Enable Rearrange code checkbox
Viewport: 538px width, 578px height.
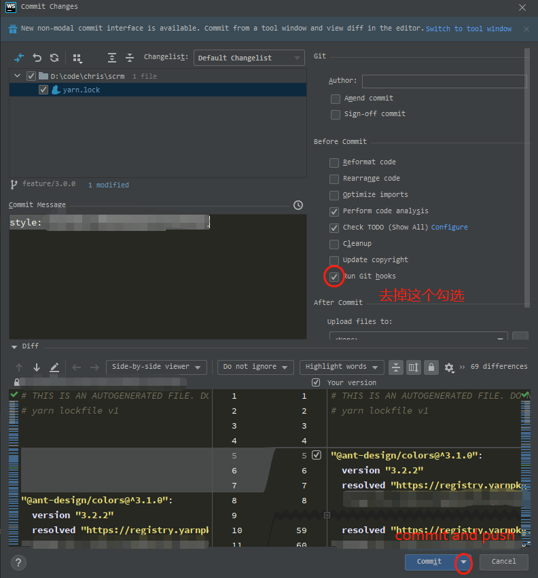tap(334, 179)
